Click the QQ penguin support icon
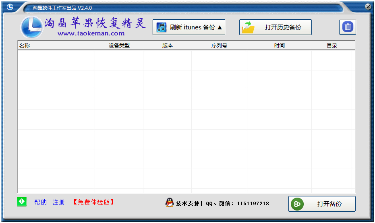 170,203
